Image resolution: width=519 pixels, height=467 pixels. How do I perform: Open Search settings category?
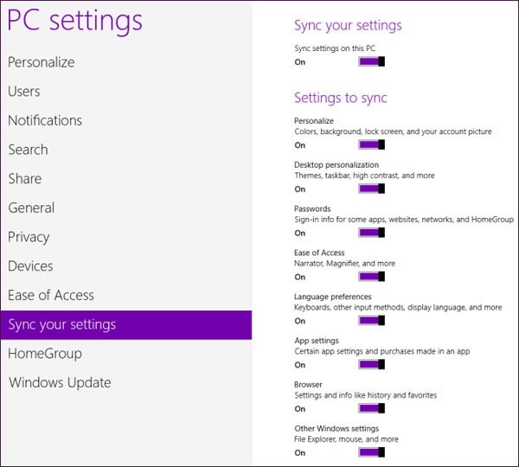28,150
